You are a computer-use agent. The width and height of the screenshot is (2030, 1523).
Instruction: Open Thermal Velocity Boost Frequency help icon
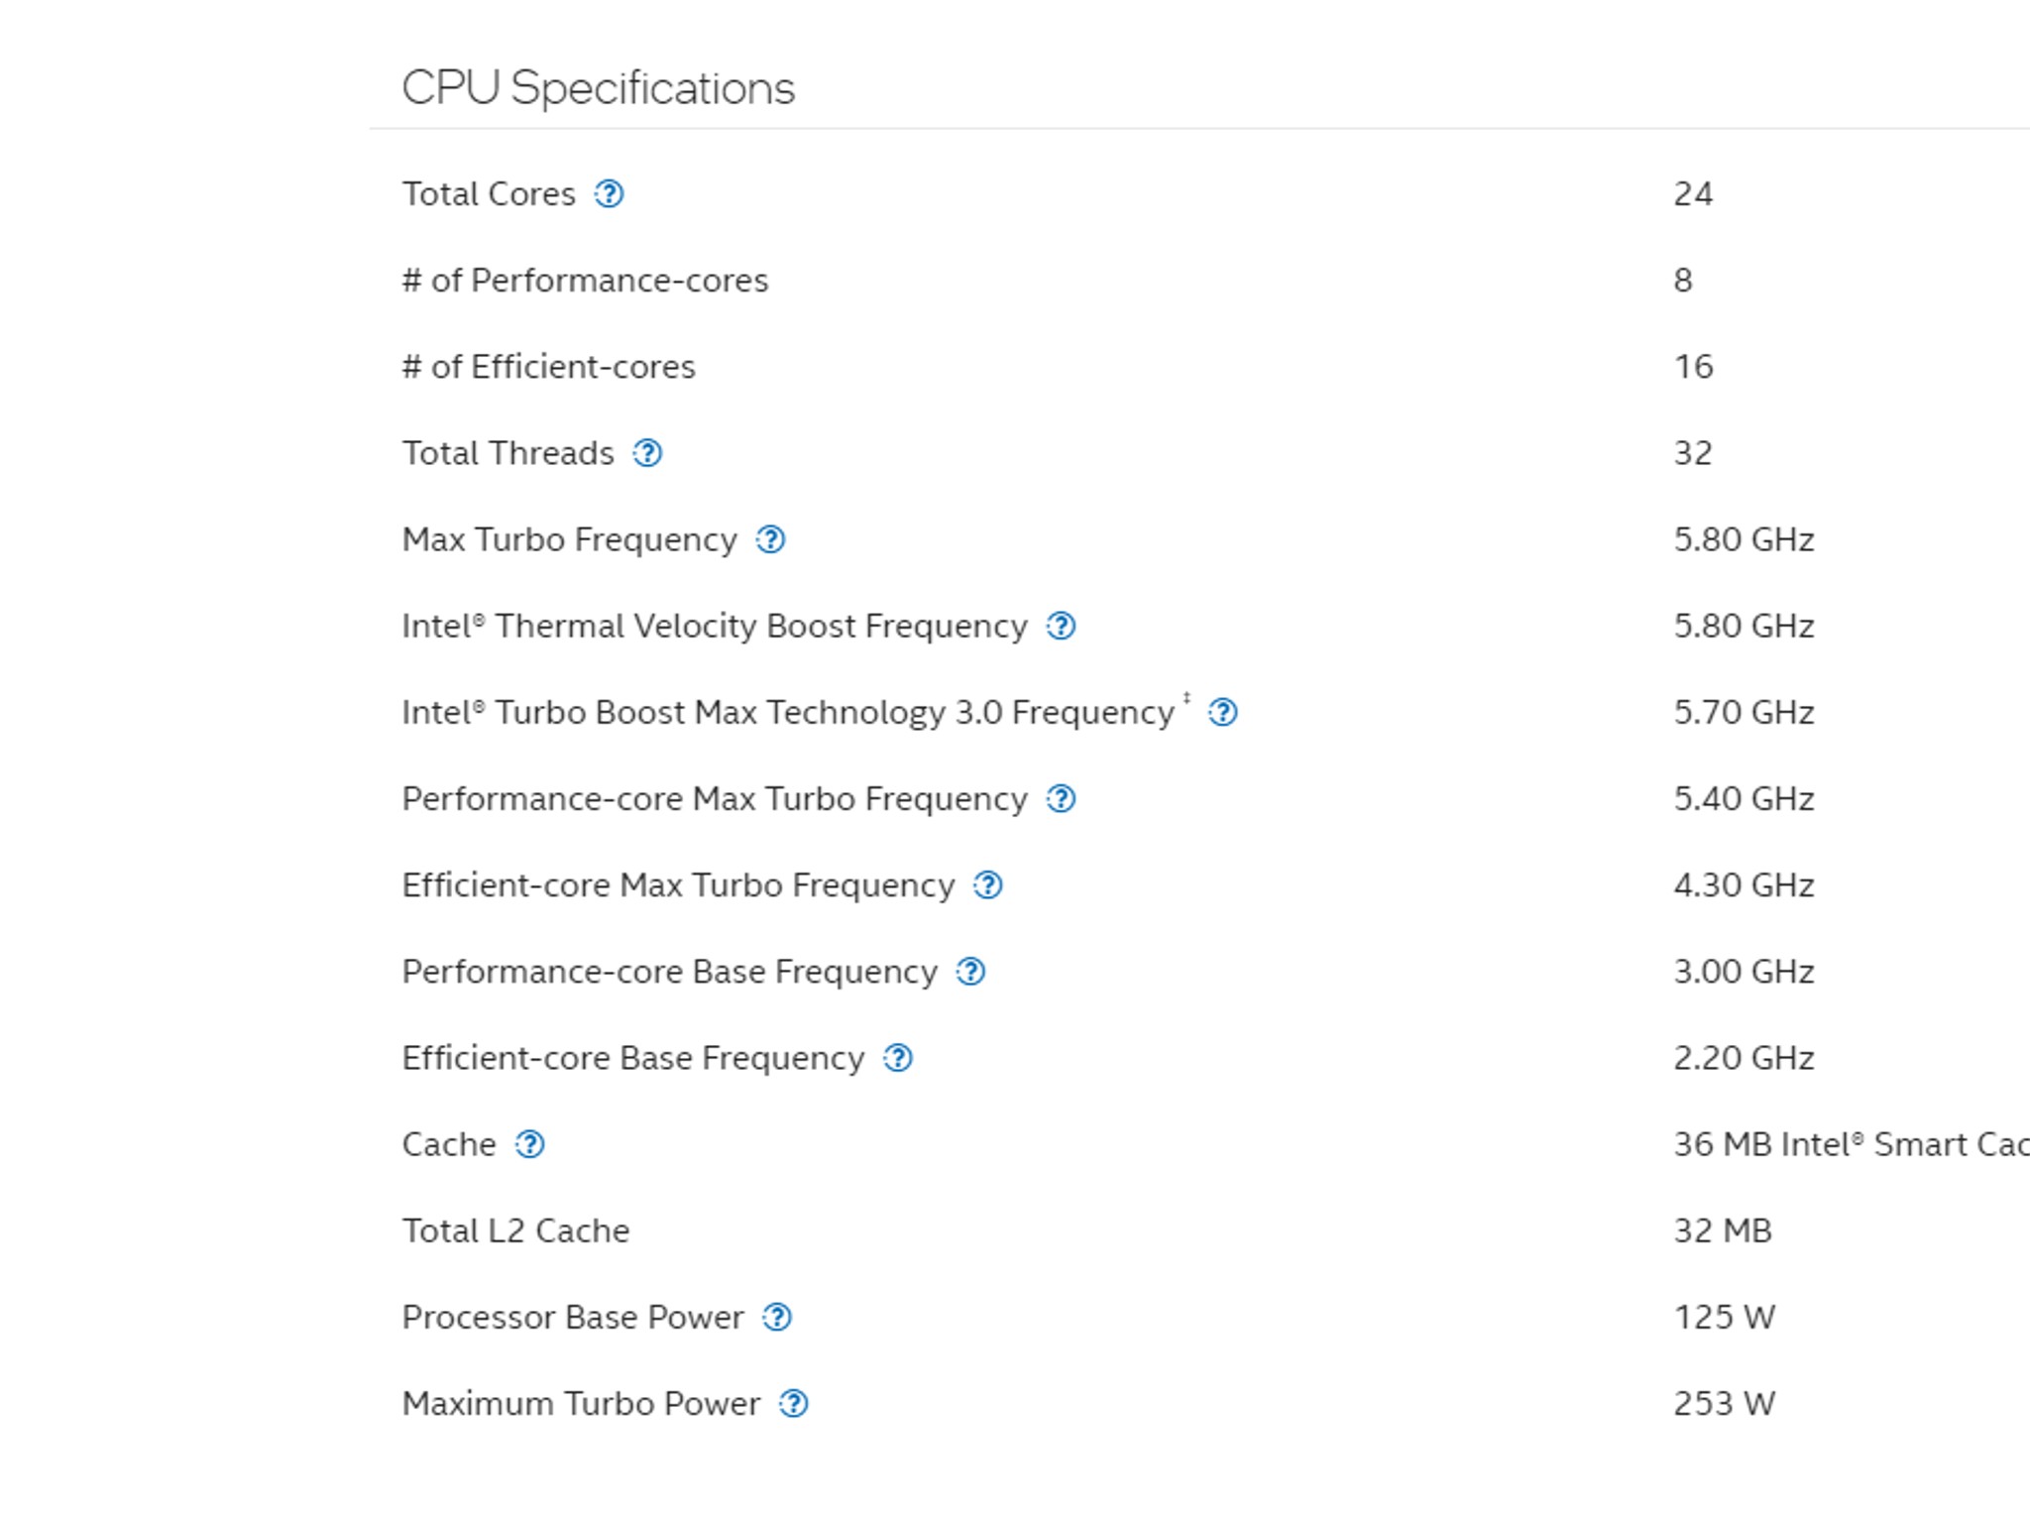pos(1061,626)
